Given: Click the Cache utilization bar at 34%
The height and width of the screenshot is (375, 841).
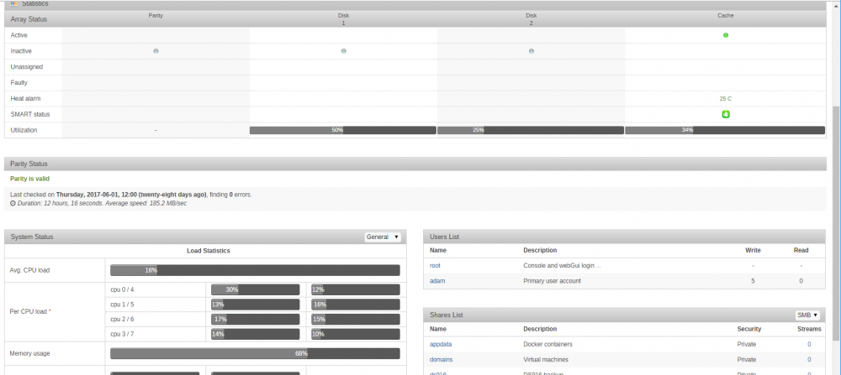Looking at the screenshot, I should [x=725, y=130].
